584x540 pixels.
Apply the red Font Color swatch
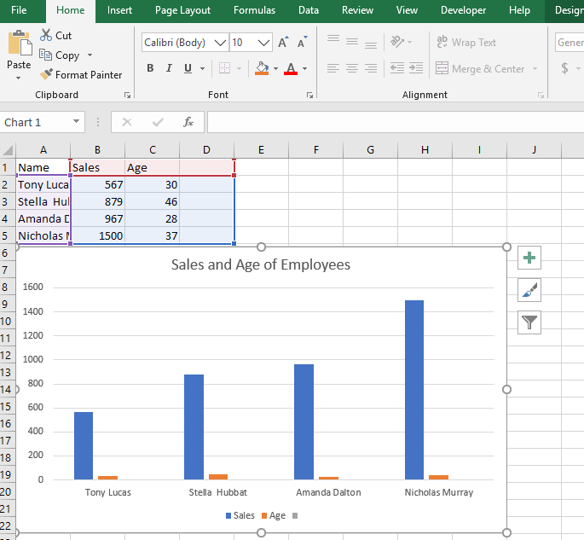[x=291, y=68]
